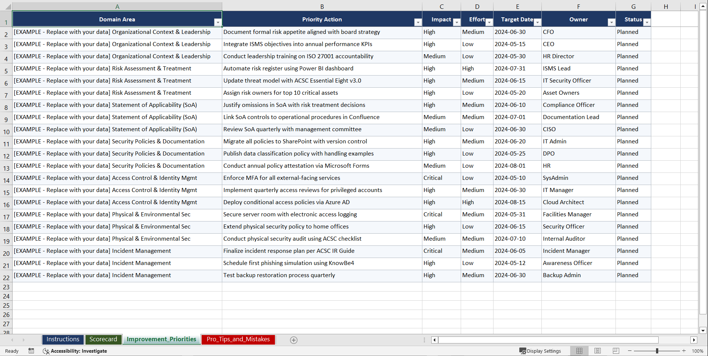Add a new worksheet with the plus button
This screenshot has width=708, height=356.
294,340
